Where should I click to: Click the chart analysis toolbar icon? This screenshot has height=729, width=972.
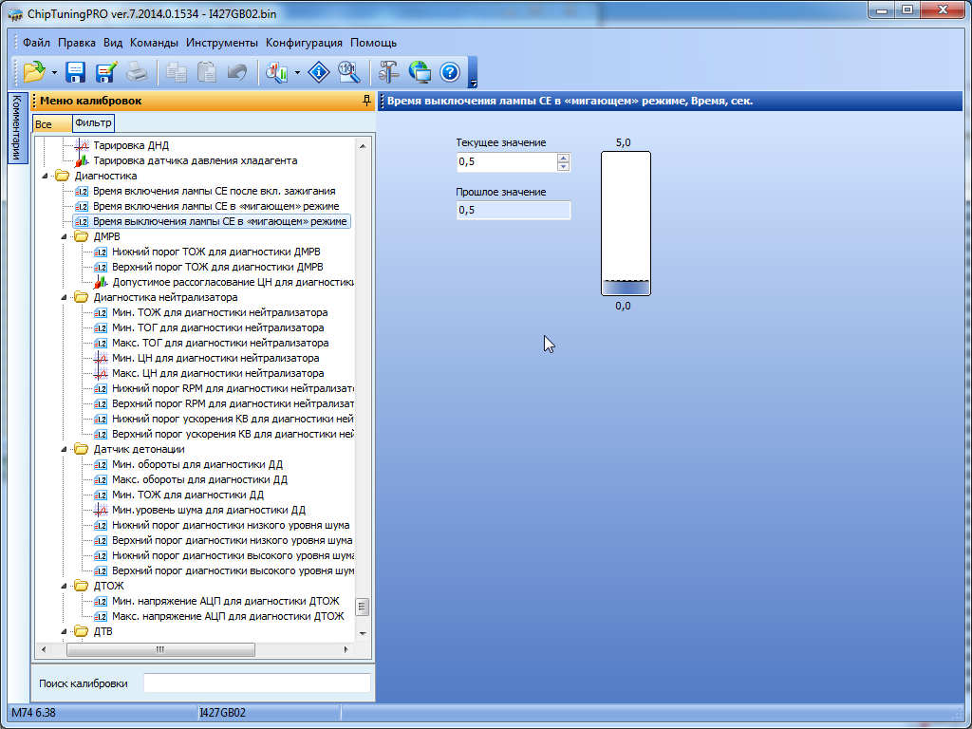277,71
